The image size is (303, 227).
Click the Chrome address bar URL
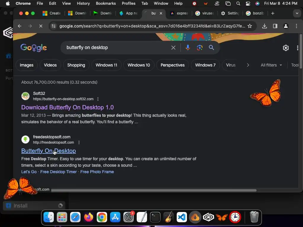click(x=152, y=26)
